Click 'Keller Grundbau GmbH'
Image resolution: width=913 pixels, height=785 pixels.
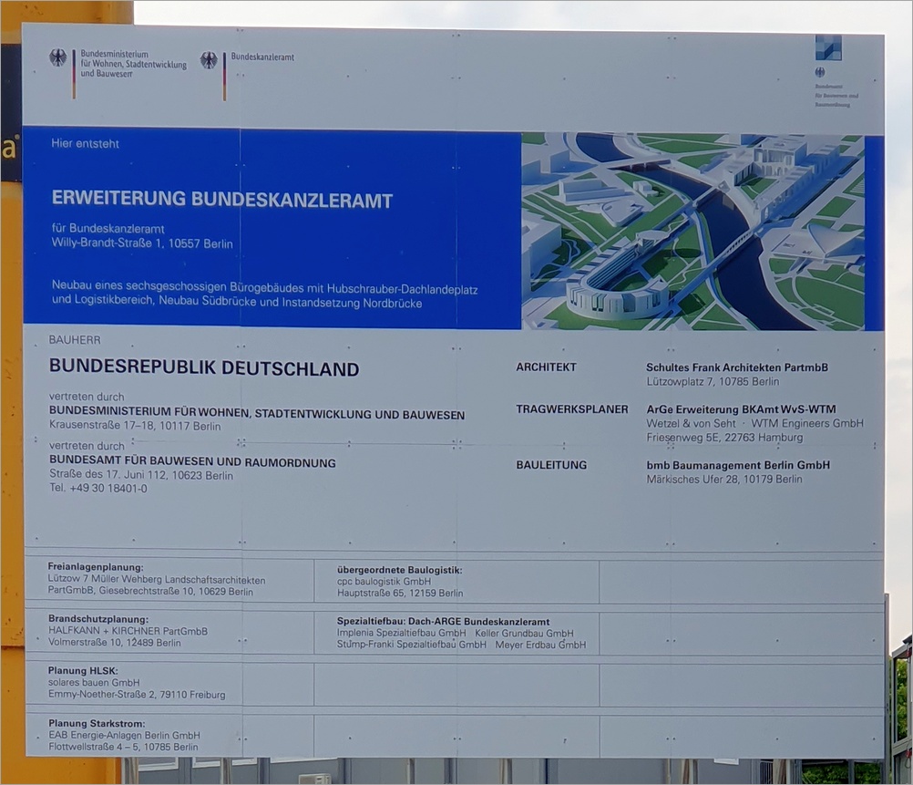tap(524, 634)
